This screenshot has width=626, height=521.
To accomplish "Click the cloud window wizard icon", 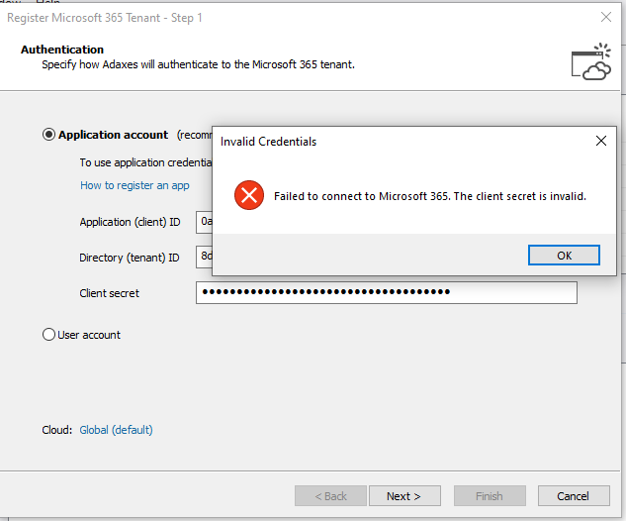I will pyautogui.click(x=590, y=62).
